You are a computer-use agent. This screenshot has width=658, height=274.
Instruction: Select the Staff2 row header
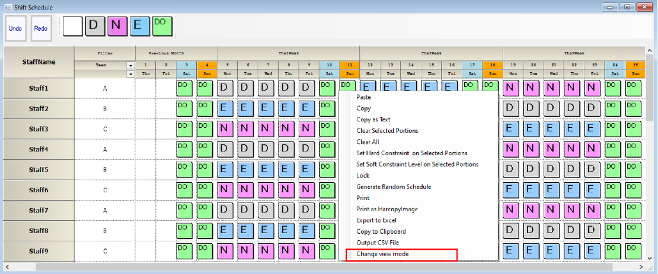point(39,109)
